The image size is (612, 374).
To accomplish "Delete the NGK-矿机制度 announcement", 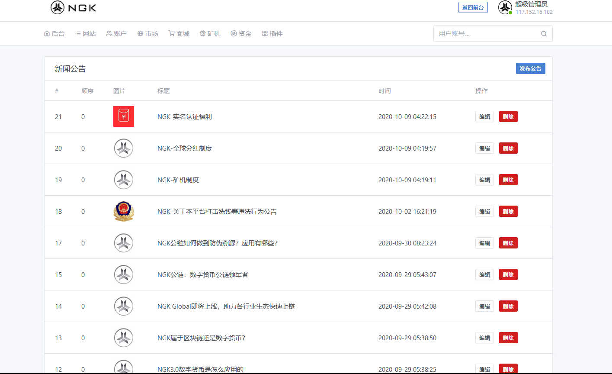I will tap(508, 180).
